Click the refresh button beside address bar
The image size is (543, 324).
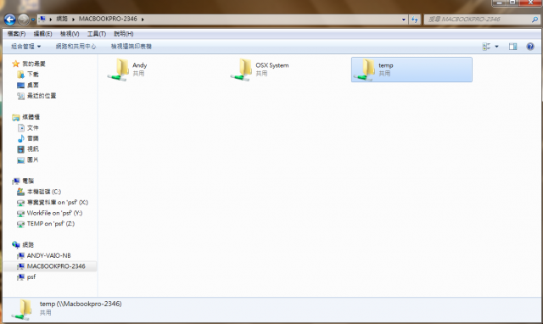tap(415, 20)
